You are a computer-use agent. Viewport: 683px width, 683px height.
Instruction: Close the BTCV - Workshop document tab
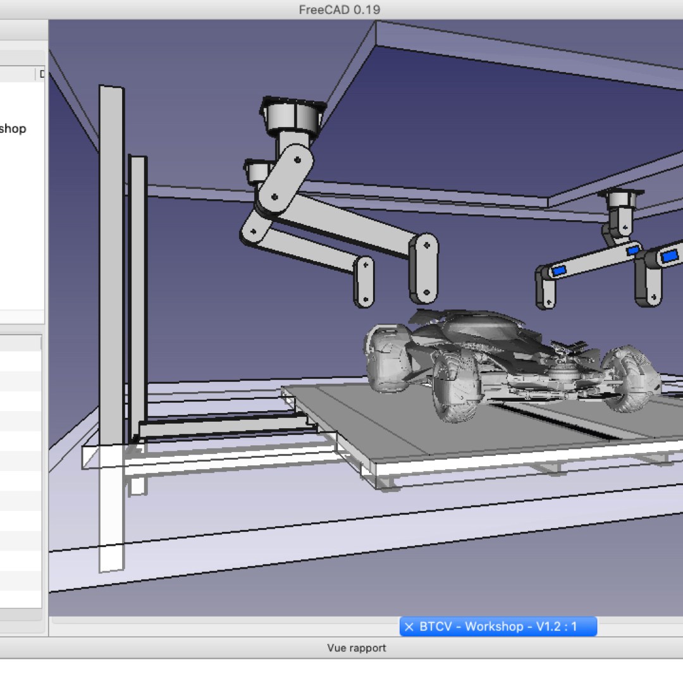pos(409,627)
